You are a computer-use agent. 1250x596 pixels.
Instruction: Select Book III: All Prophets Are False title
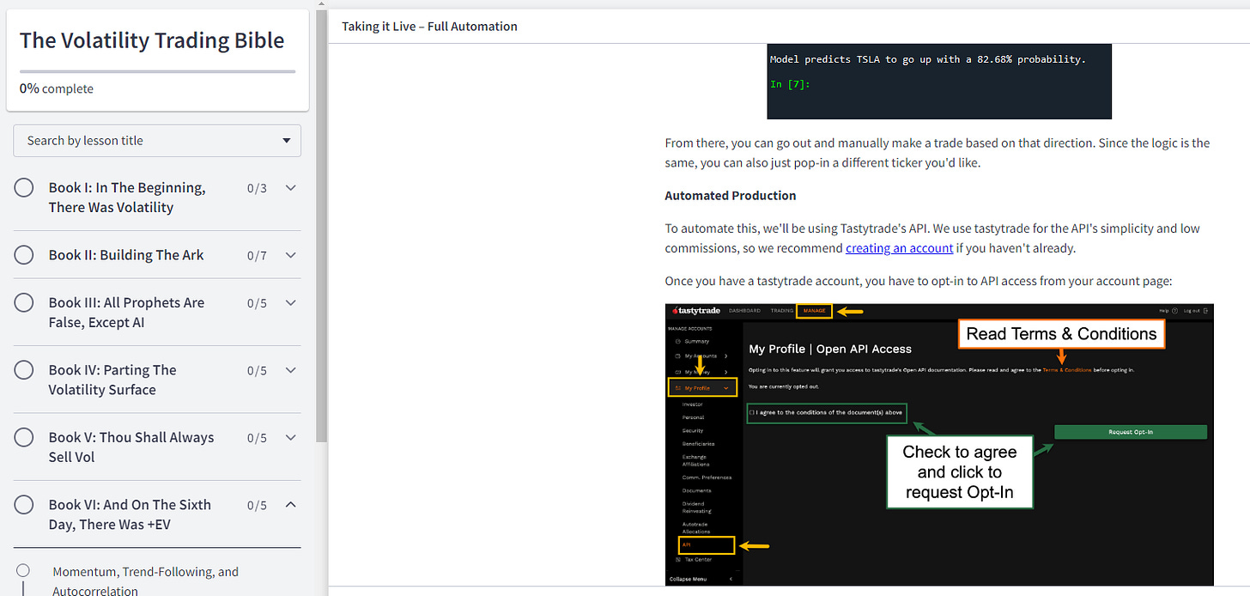(x=126, y=313)
